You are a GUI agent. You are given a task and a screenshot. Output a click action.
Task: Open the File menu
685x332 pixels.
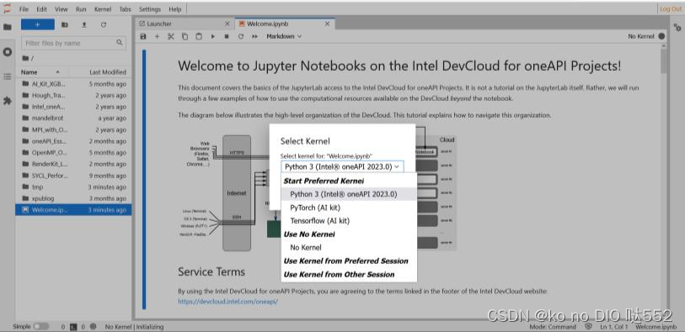pyautogui.click(x=24, y=9)
